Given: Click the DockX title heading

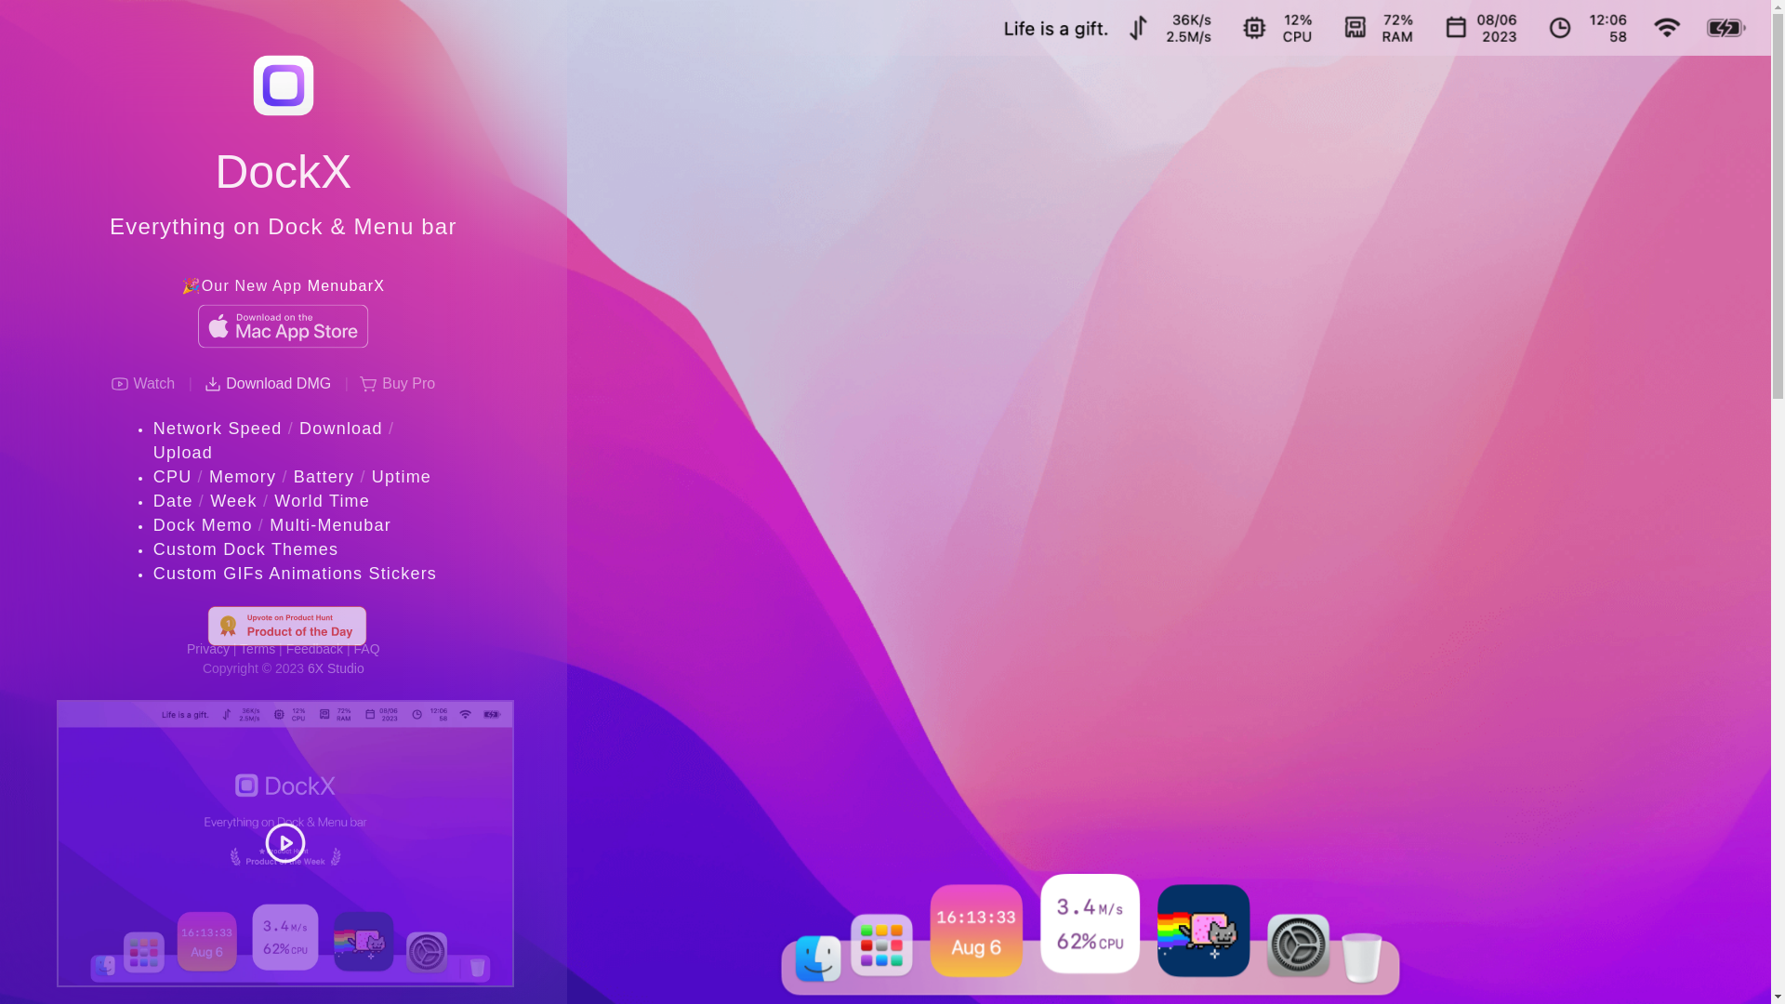Looking at the screenshot, I should (284, 172).
